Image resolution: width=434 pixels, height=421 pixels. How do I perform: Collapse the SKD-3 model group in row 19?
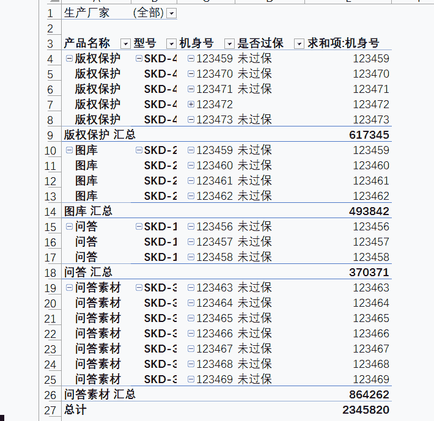pos(139,288)
